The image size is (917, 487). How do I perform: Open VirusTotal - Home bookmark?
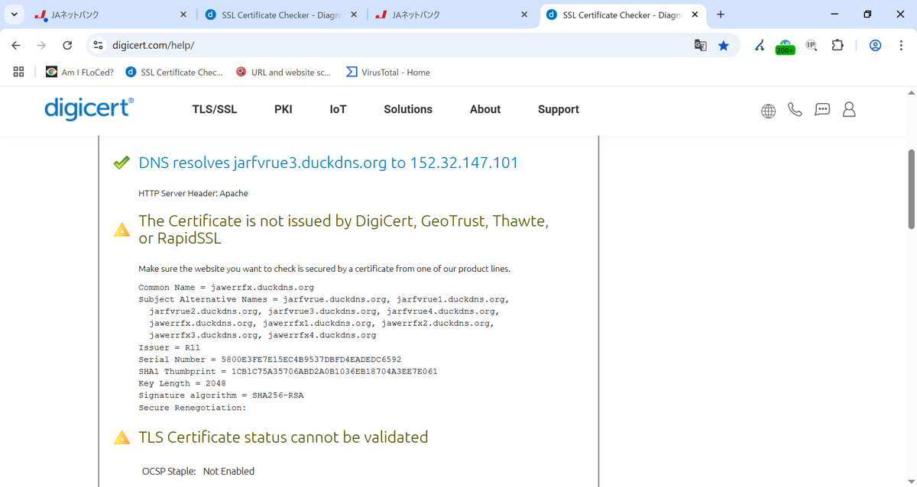[388, 73]
